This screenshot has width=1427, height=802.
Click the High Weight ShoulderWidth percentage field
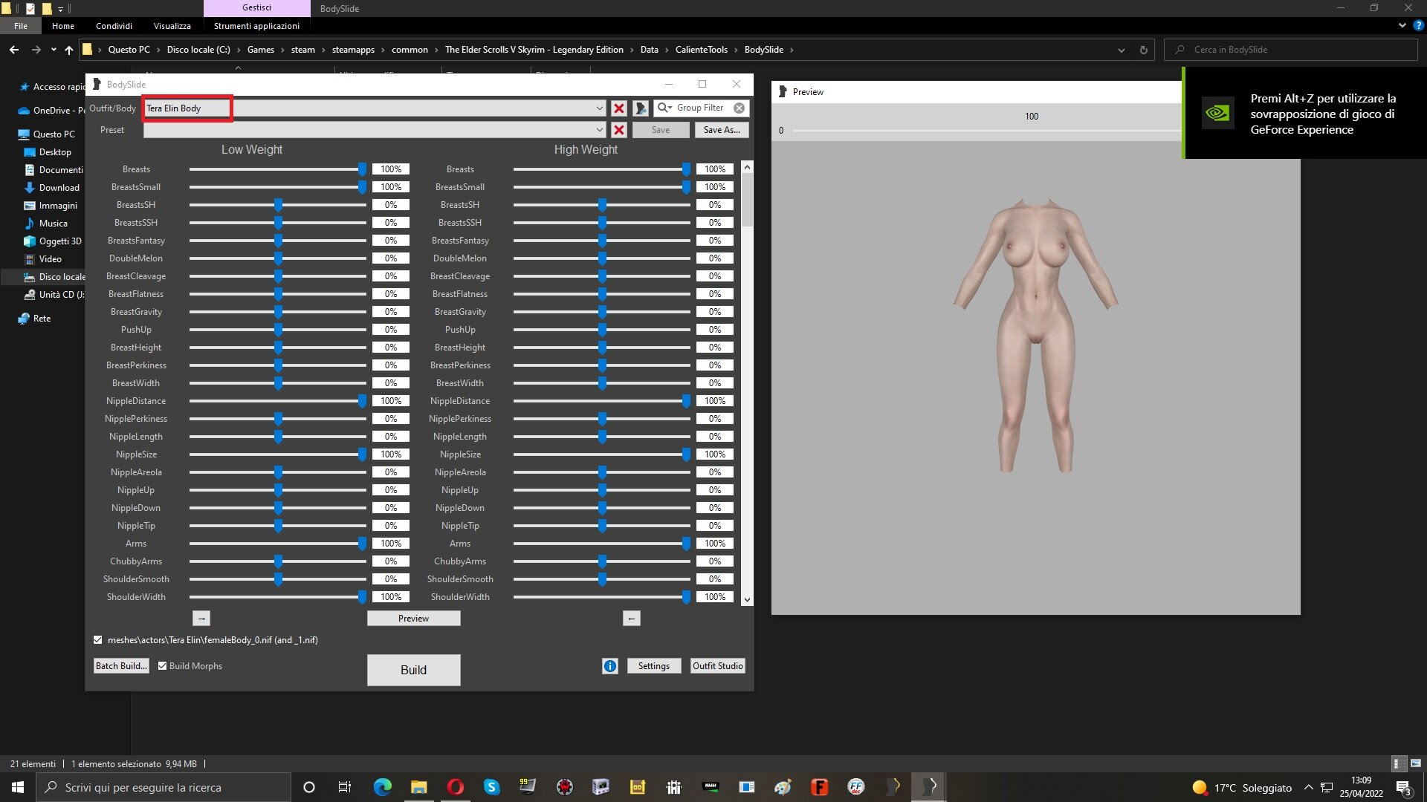pyautogui.click(x=715, y=597)
